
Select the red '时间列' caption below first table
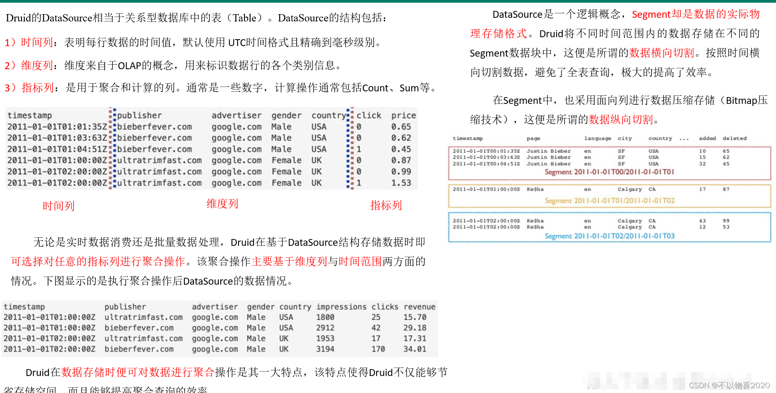point(59,206)
